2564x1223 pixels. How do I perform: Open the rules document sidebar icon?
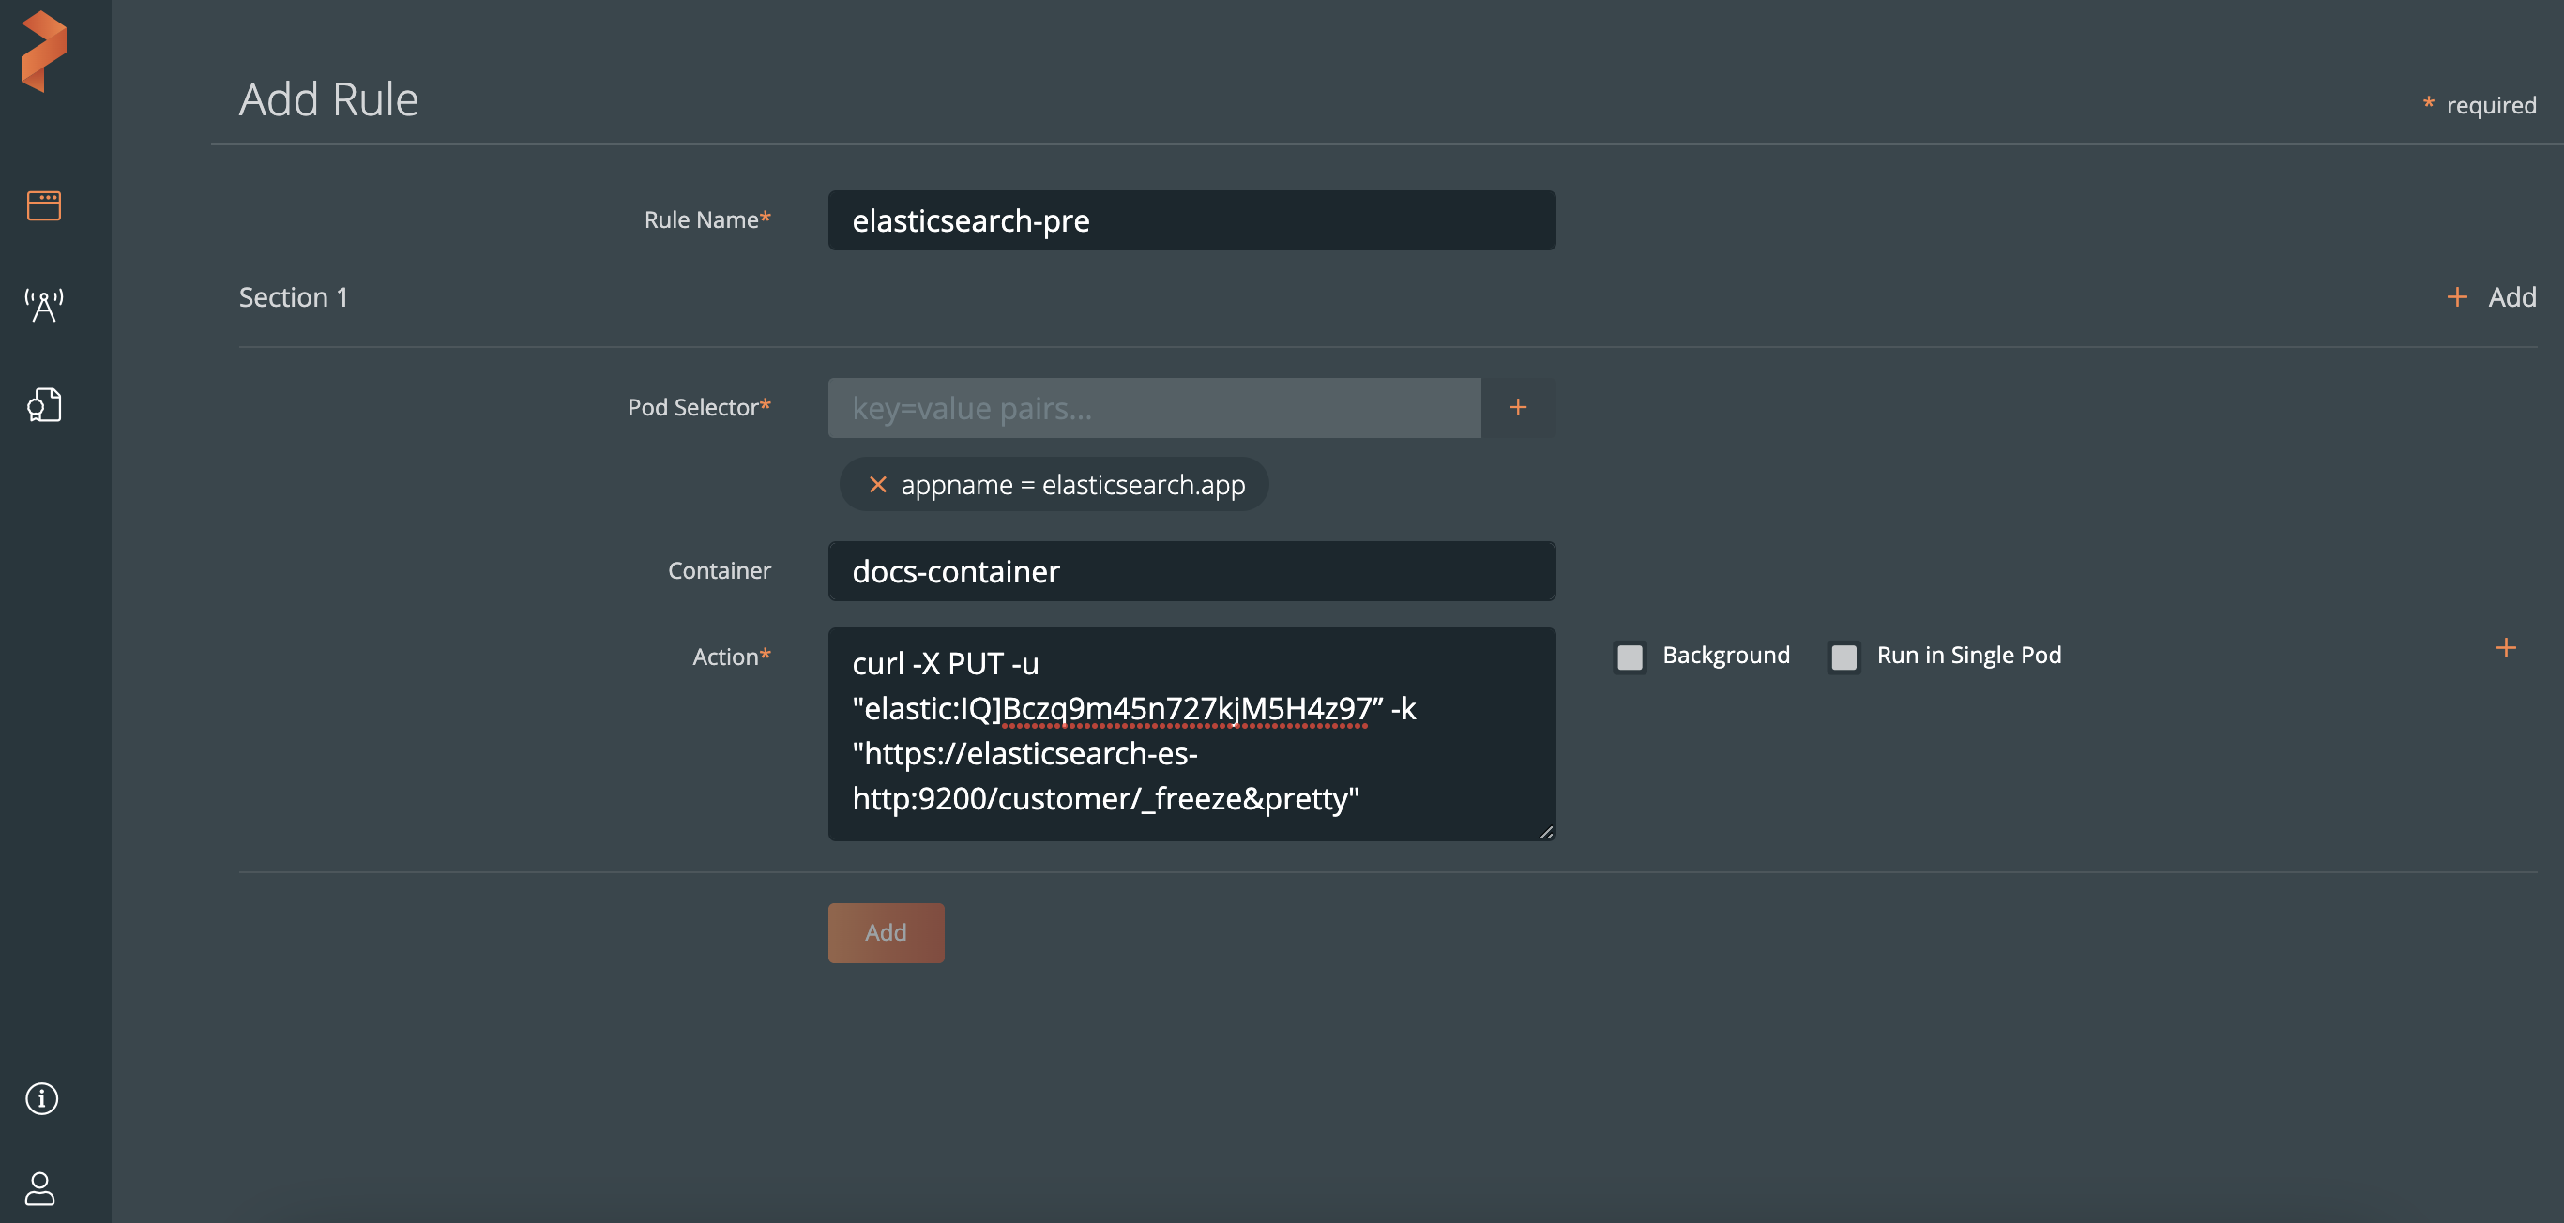[x=44, y=405]
